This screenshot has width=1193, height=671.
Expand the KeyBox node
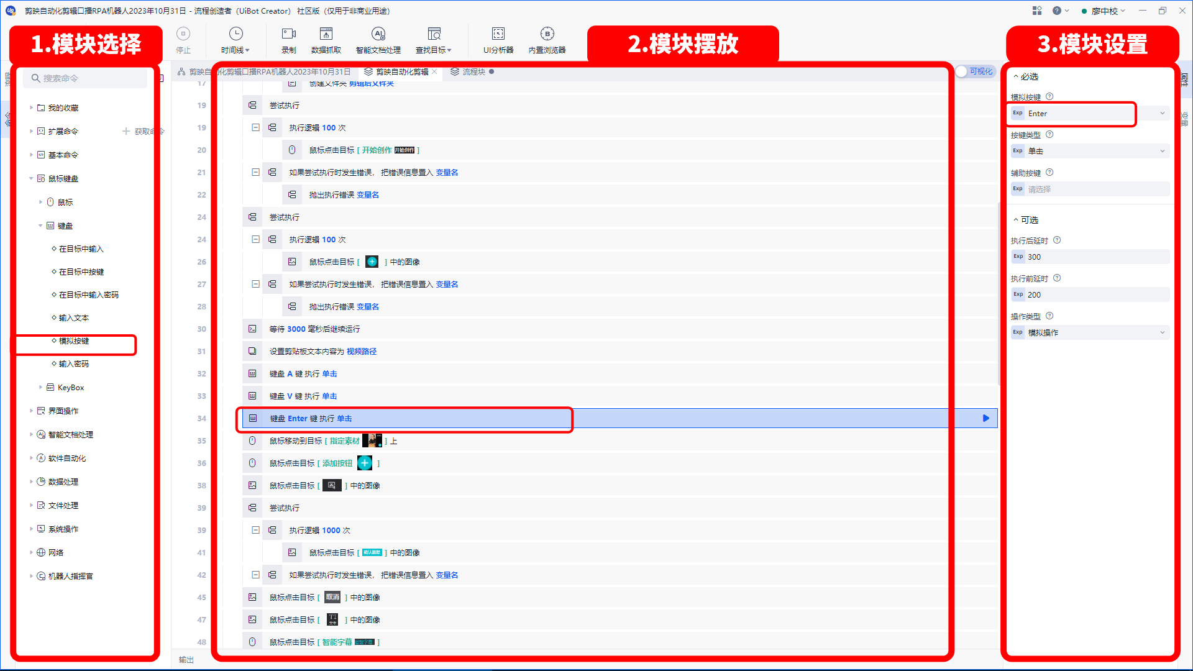(41, 387)
